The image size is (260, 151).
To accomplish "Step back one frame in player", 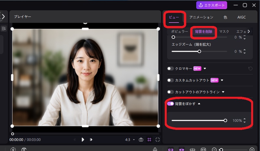I will click(x=75, y=140).
